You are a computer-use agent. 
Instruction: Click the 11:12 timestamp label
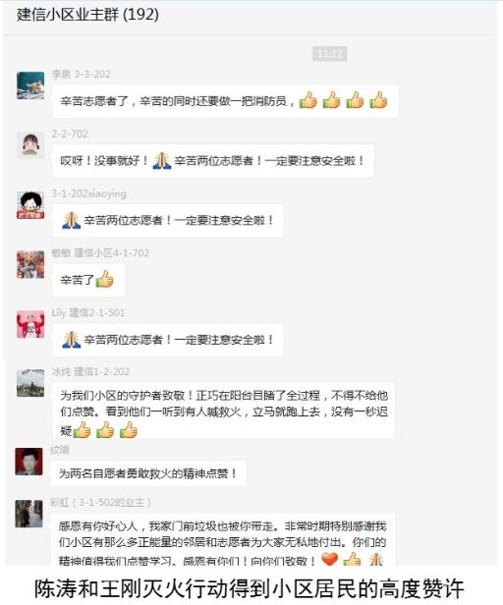330,54
